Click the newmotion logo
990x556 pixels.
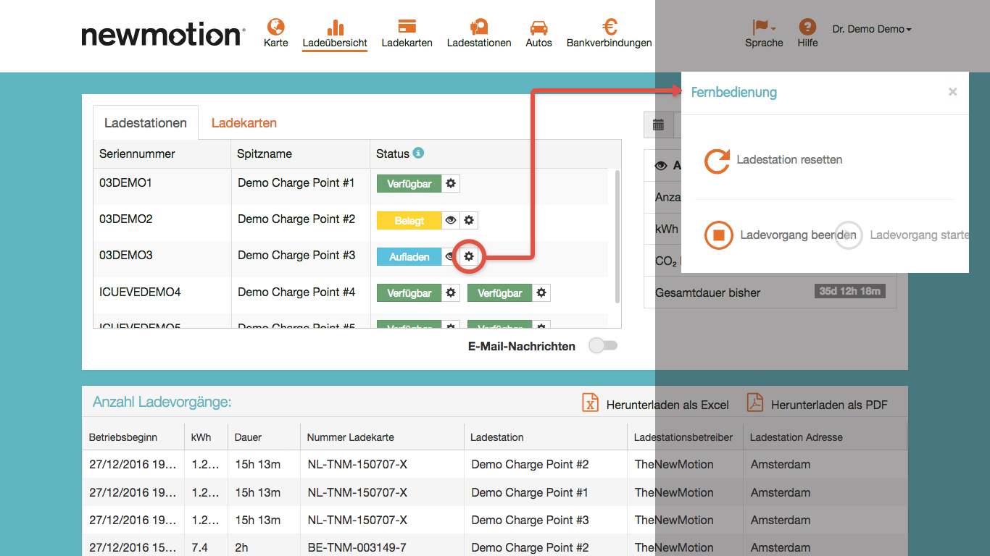point(163,35)
